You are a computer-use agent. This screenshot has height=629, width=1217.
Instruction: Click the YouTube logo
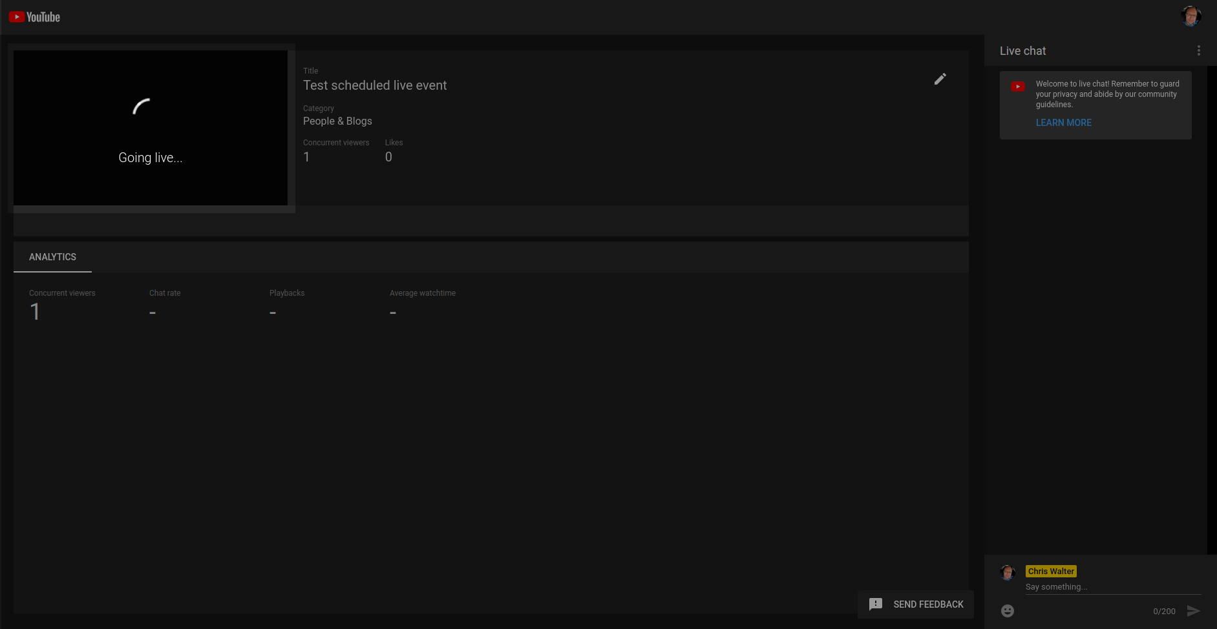click(34, 17)
